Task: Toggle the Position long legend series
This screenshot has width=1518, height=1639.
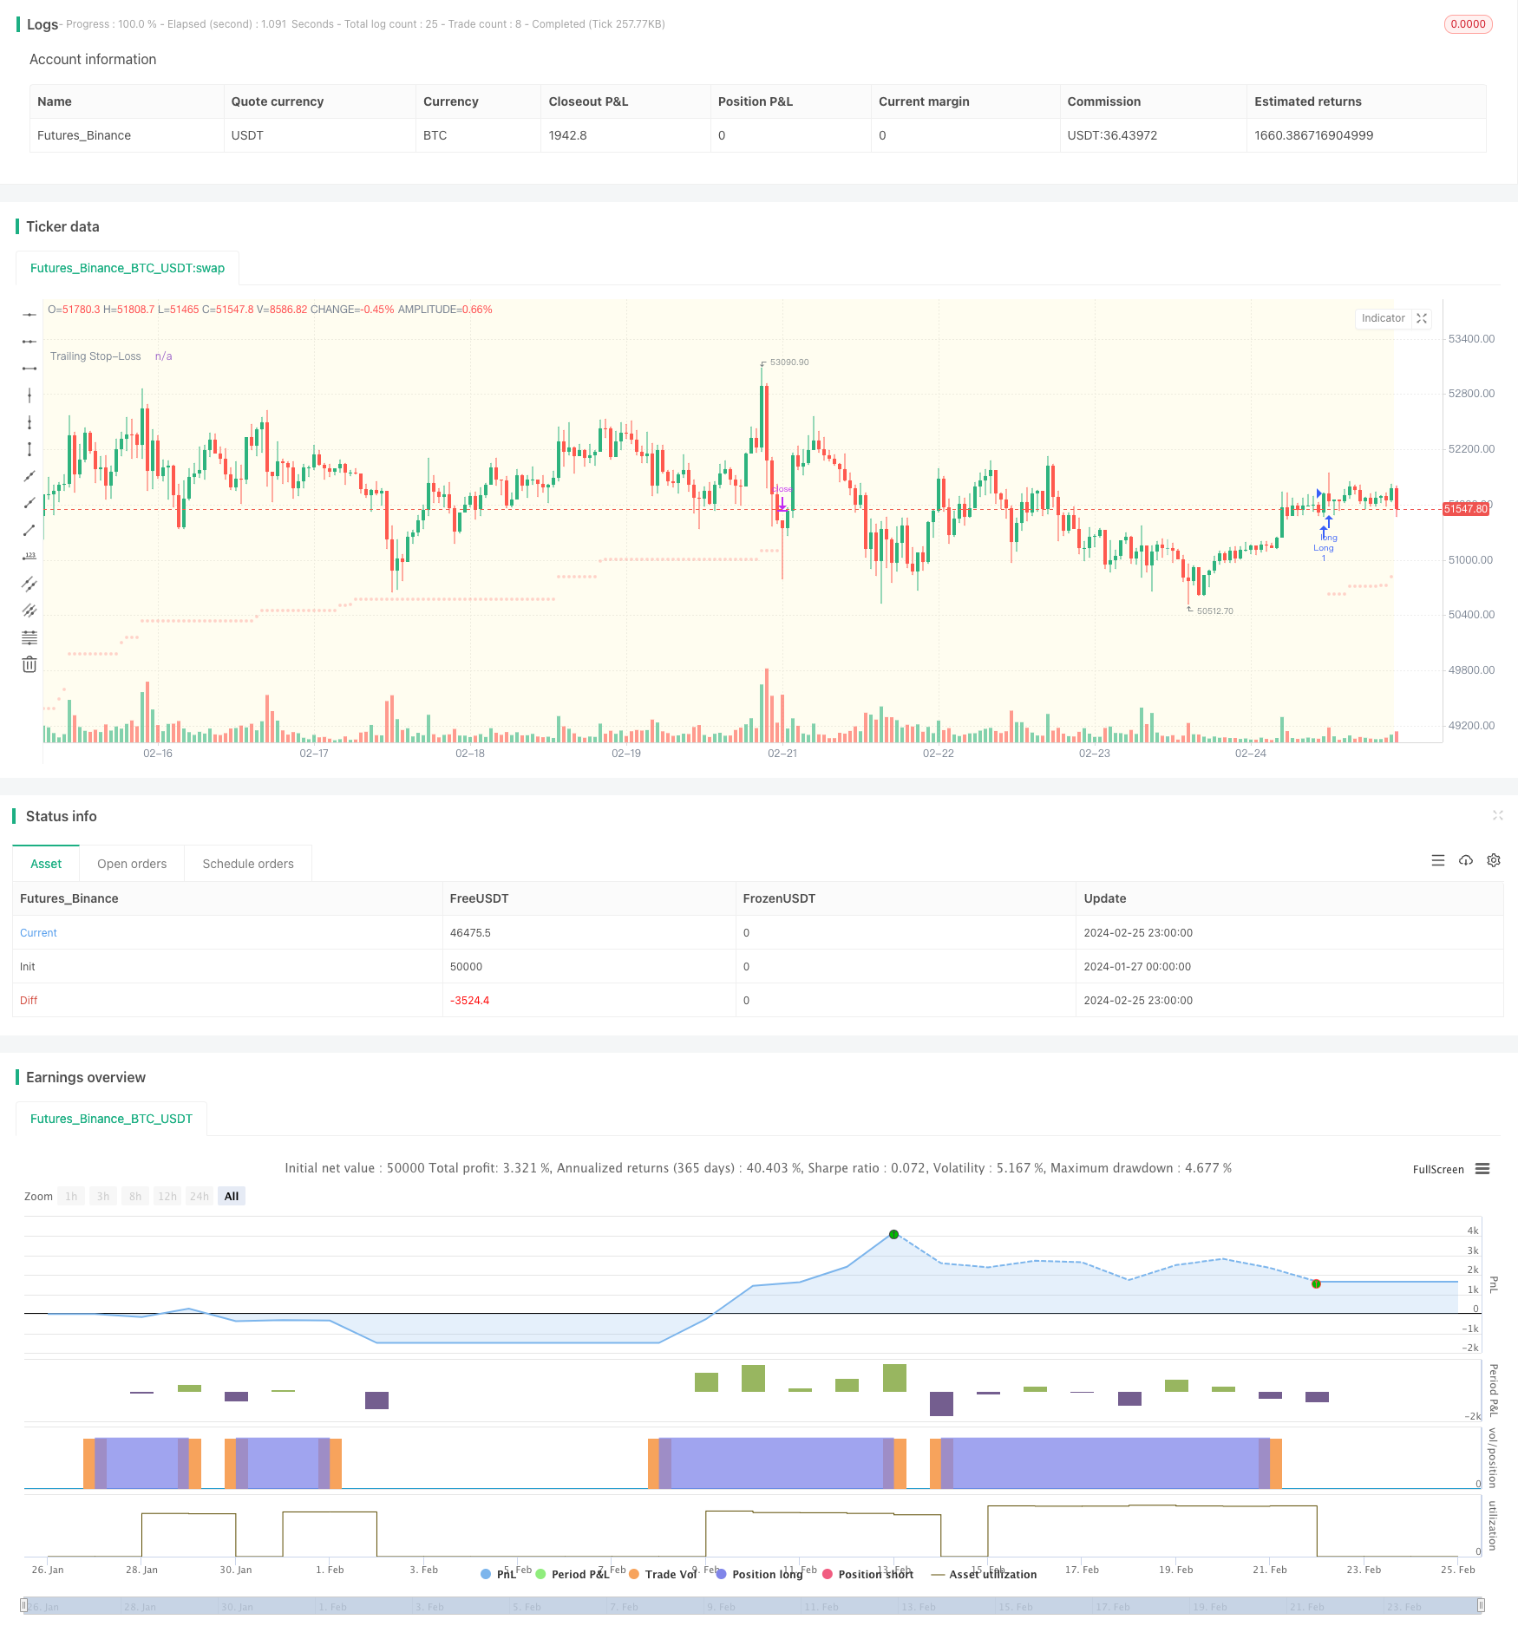Action: pos(759,1574)
